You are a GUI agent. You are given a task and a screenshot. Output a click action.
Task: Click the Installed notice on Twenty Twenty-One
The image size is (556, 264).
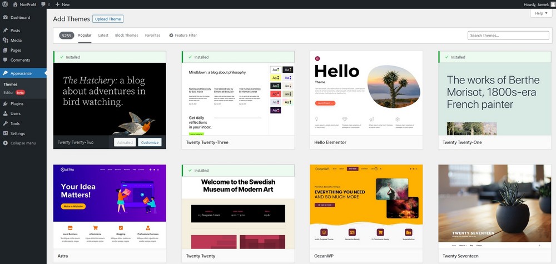[x=495, y=57]
